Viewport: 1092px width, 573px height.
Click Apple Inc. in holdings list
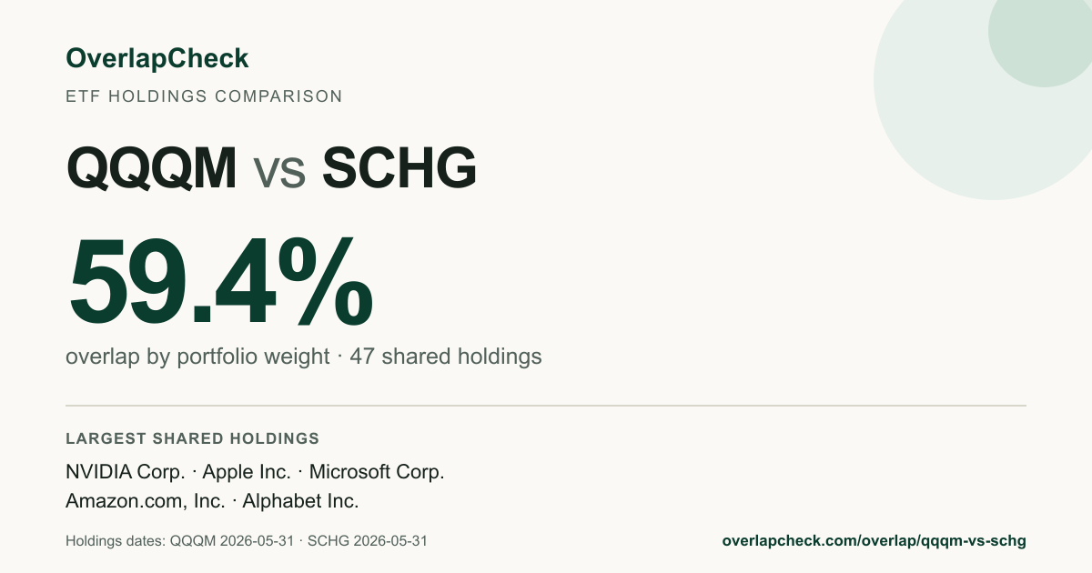tap(247, 472)
